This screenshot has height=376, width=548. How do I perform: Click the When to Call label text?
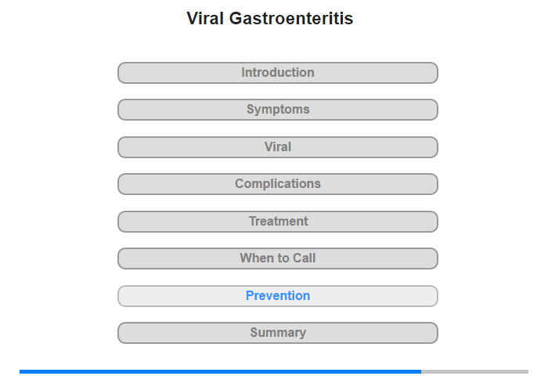pyautogui.click(x=277, y=258)
